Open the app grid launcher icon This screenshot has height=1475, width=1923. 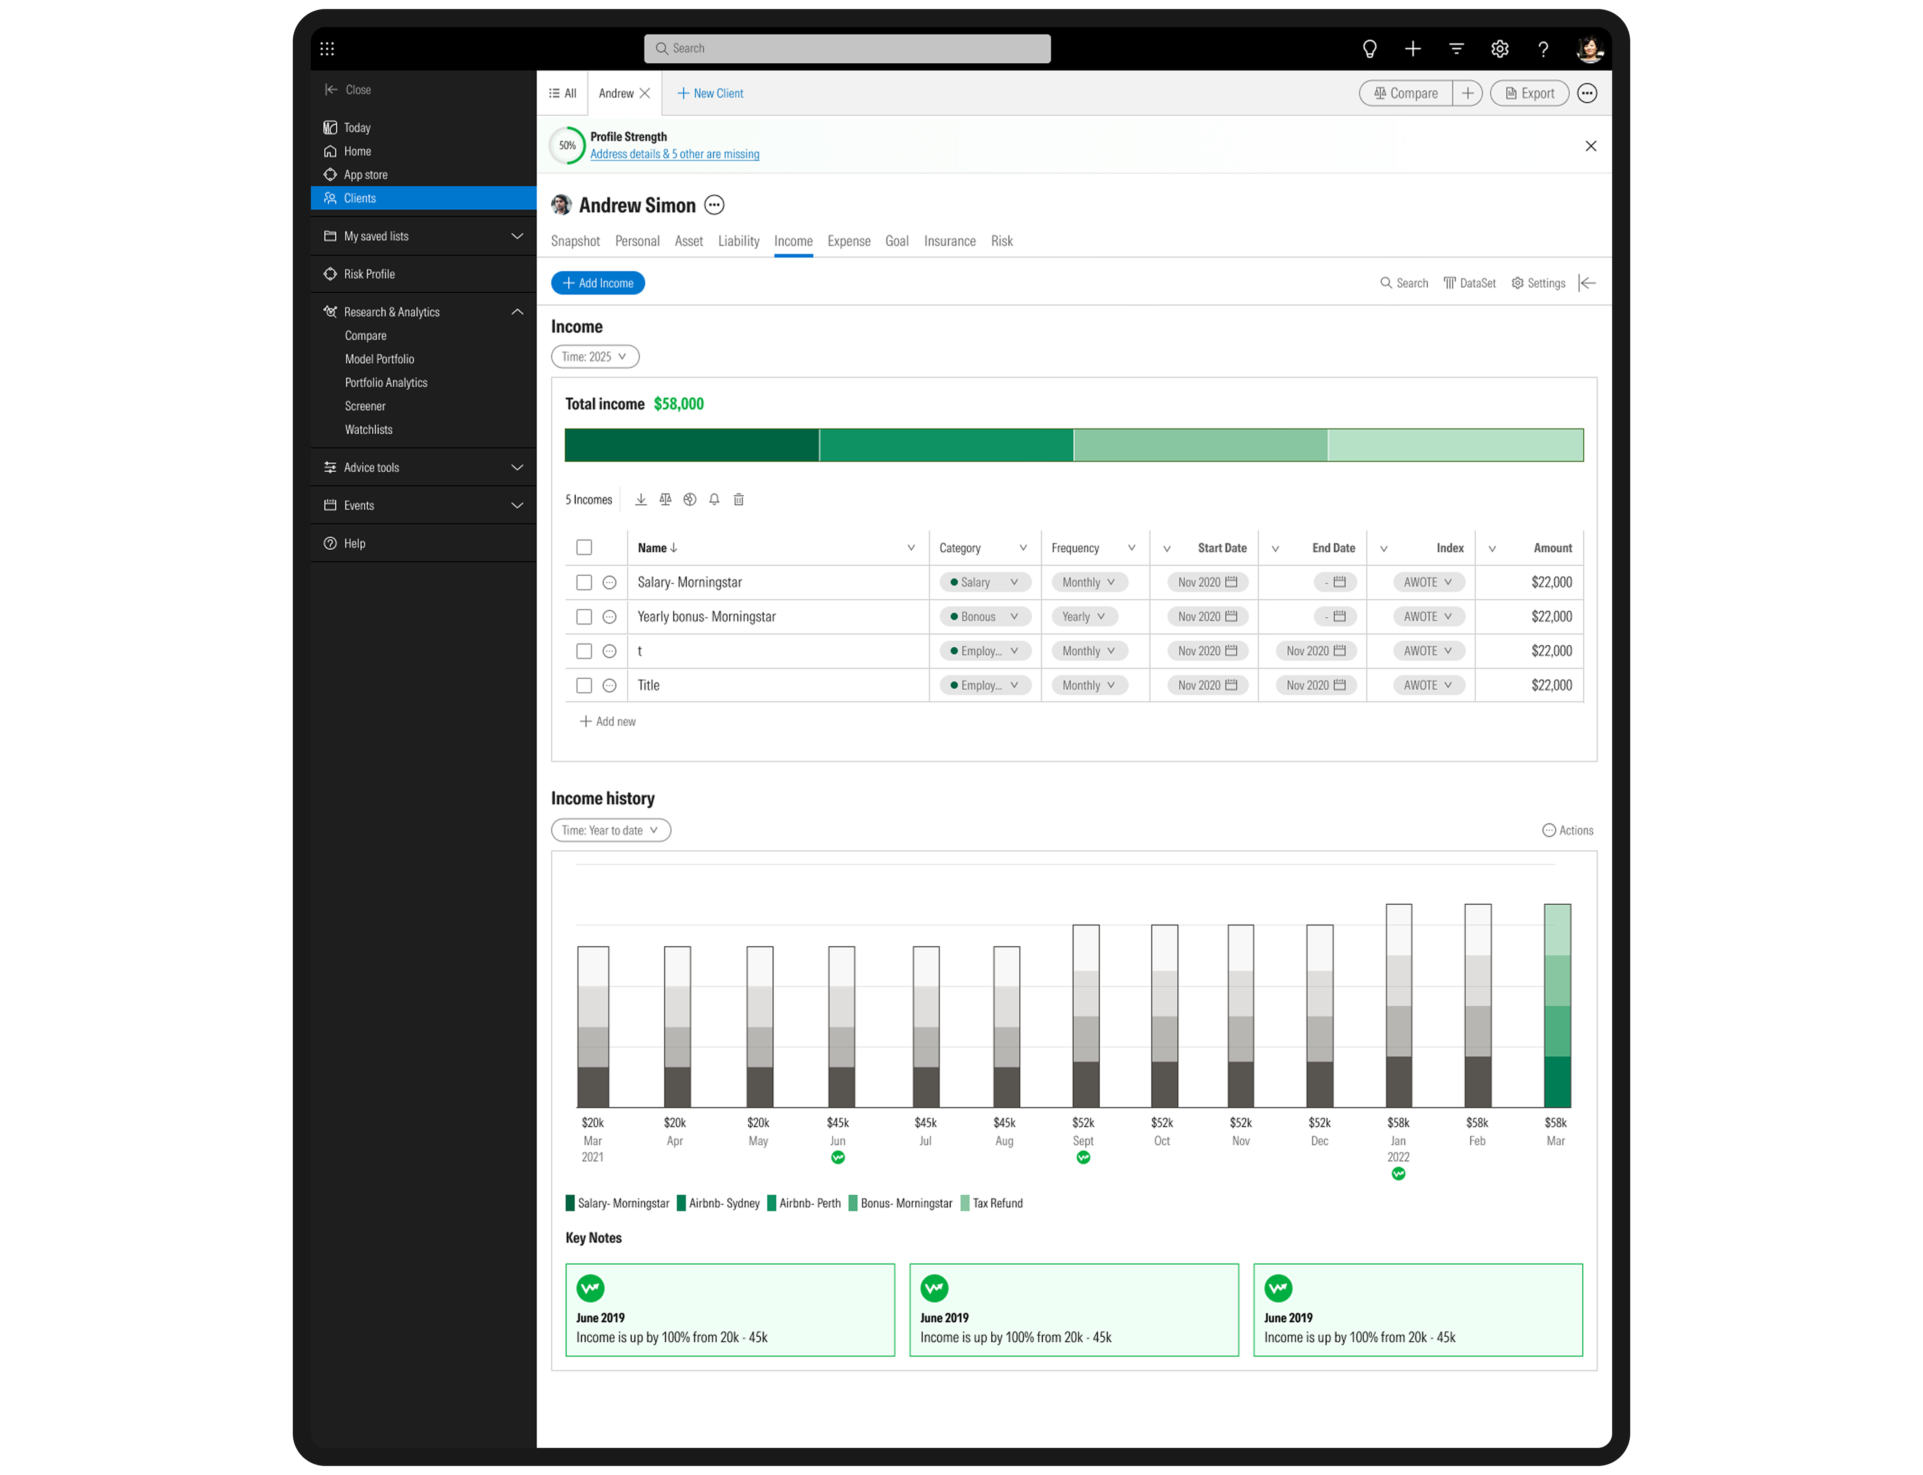(328, 49)
